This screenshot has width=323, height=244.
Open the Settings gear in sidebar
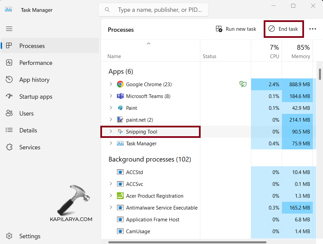pos(9,236)
